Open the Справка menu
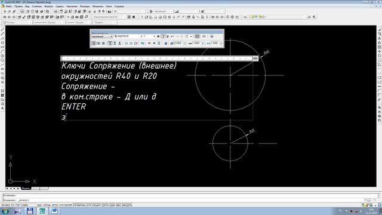The image size is (382, 215). point(119,6)
